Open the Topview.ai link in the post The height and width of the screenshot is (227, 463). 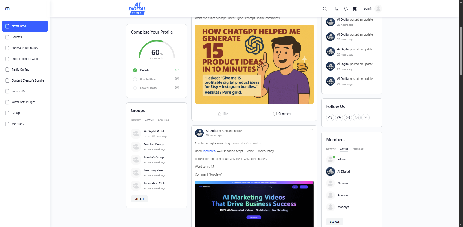coord(209,151)
